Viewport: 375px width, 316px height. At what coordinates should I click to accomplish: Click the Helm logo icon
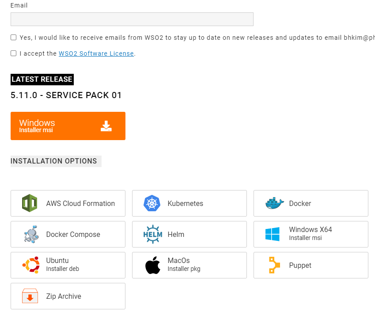click(152, 234)
